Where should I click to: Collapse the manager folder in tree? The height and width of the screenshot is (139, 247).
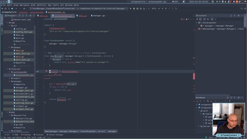click(10, 81)
